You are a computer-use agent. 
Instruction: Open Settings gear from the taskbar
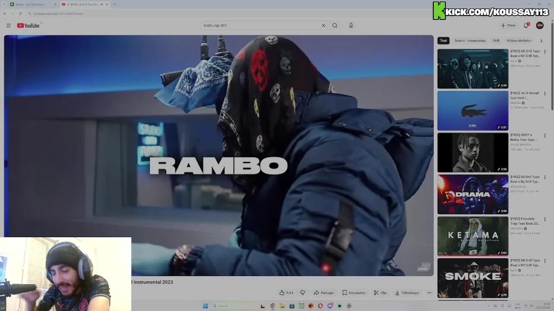(x=349, y=306)
